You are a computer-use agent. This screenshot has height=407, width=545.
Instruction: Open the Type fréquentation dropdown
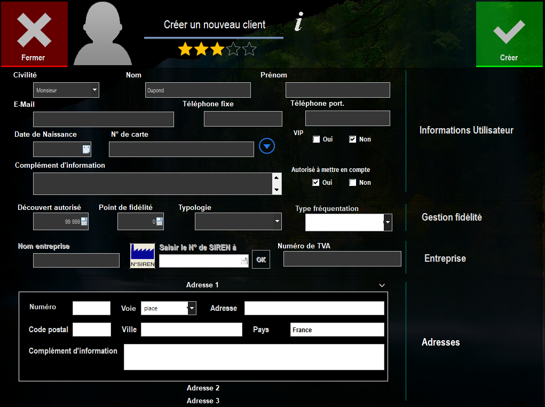click(349, 222)
